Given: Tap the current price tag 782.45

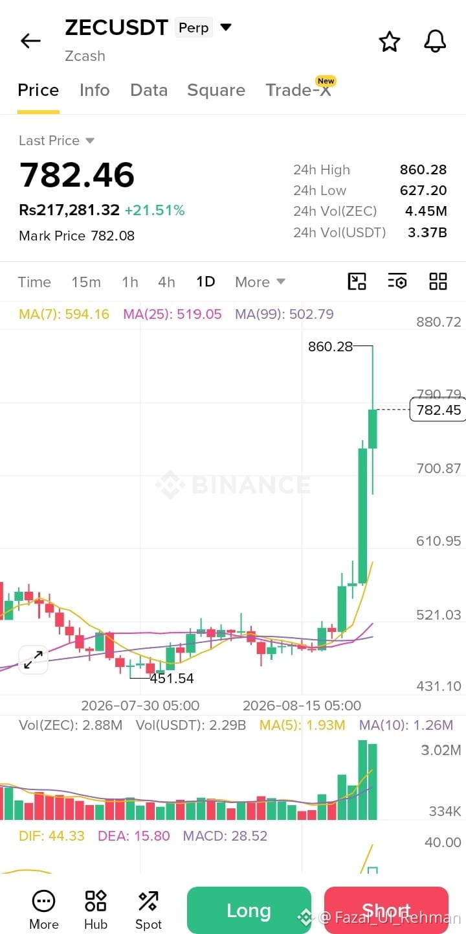Looking at the screenshot, I should point(438,410).
